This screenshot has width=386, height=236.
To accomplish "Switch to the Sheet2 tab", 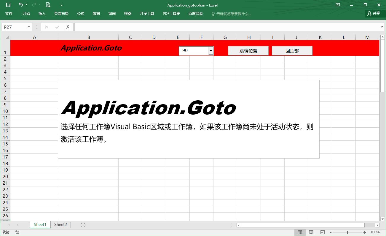I will [60, 225].
